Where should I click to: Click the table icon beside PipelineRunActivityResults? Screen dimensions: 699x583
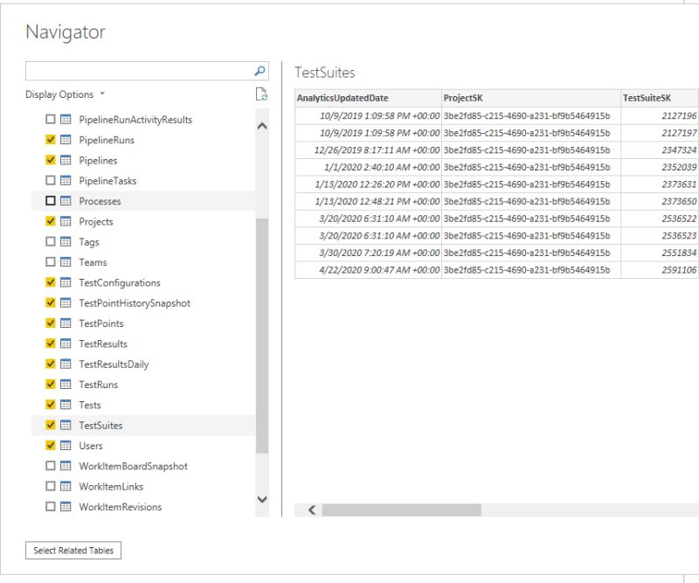tap(66, 119)
